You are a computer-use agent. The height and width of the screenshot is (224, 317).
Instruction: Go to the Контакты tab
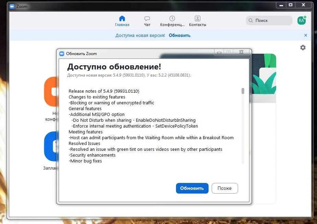[198, 21]
